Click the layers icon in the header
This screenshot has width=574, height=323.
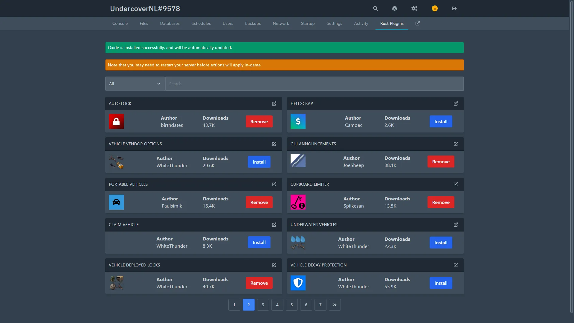394,8
